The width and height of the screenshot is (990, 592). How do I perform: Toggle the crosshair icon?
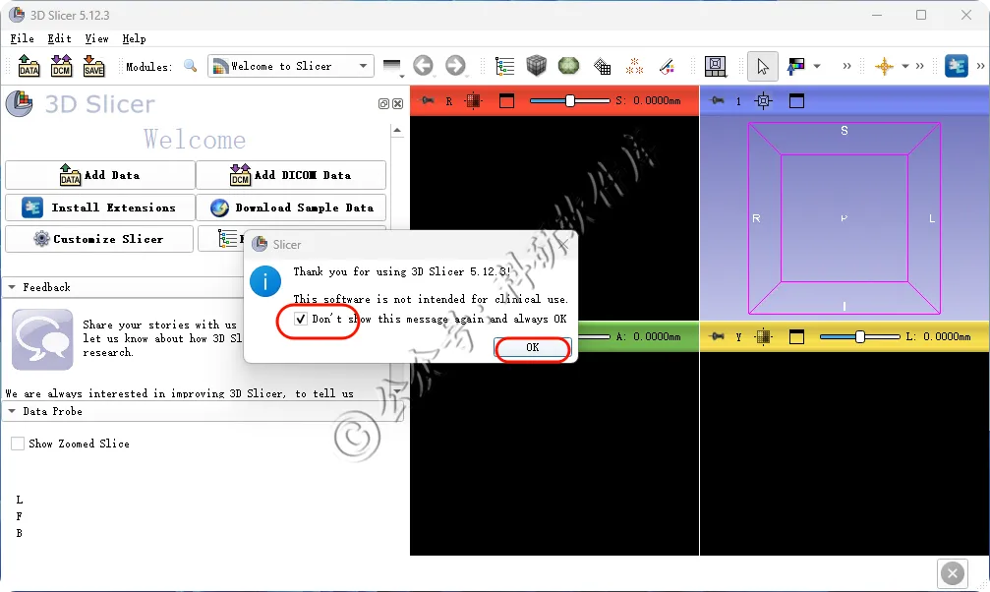(884, 66)
